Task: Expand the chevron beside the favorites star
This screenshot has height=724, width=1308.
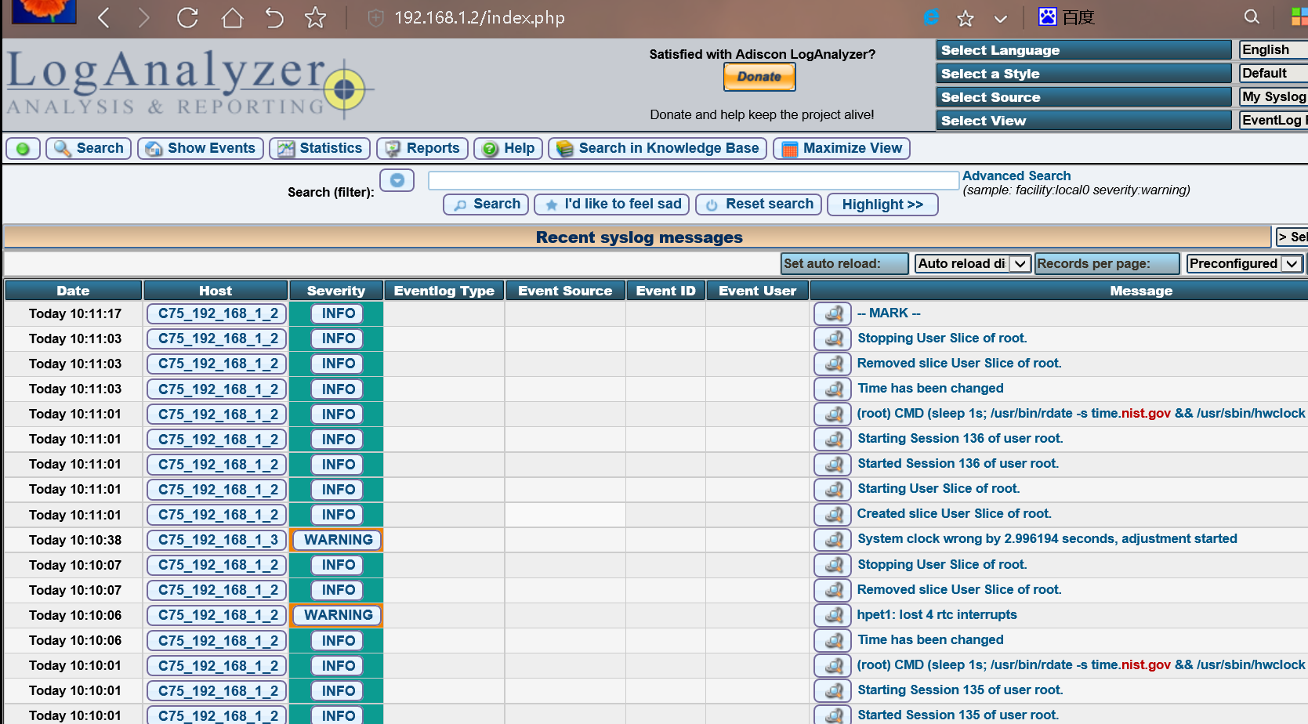Action: 1000,18
